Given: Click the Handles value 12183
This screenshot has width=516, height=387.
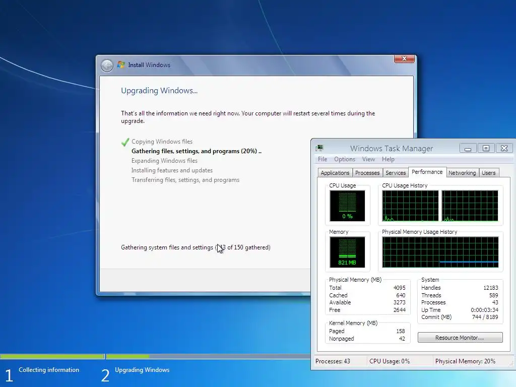Looking at the screenshot, I should 490,288.
